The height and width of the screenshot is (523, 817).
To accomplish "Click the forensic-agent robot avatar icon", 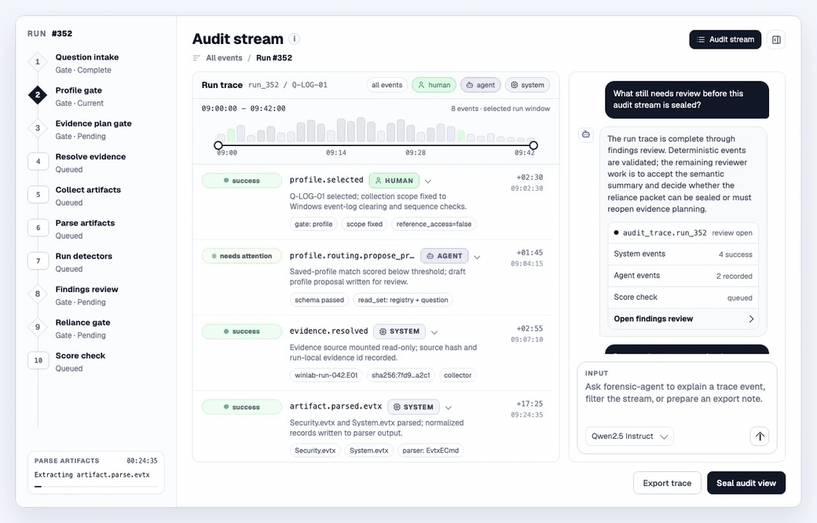I will click(x=586, y=134).
